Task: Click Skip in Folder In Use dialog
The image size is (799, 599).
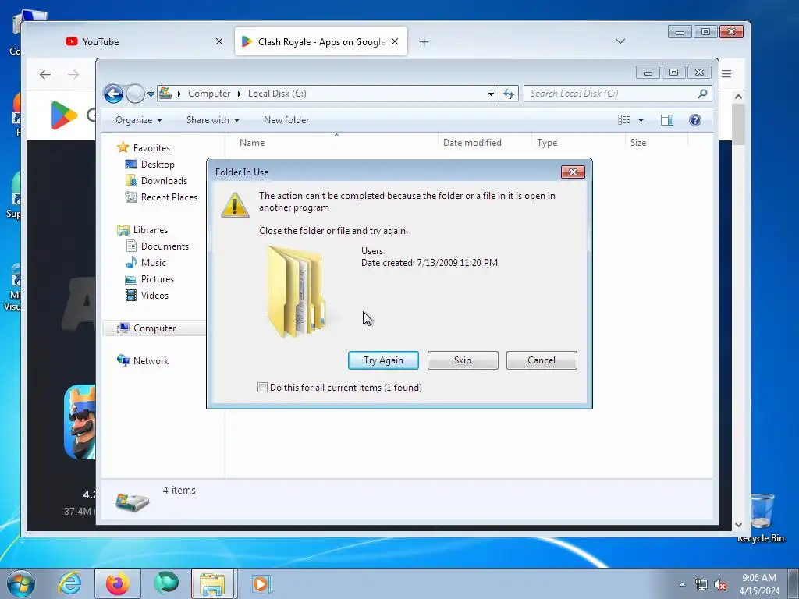Action: [463, 360]
